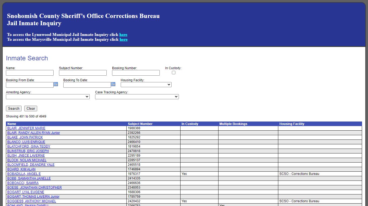
Task: Open Lynnwood Municipal Jail inquiry link
Action: 123,35
